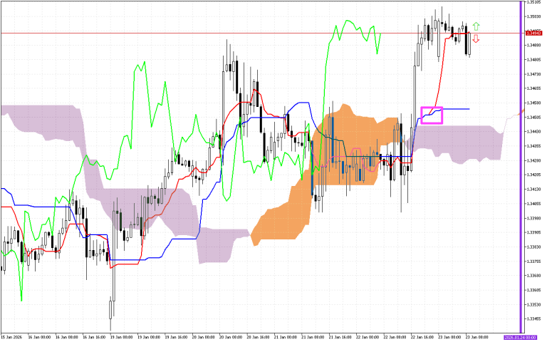Image resolution: width=547 pixels, height=342 pixels.
Task: Click the 1.34205 price axis label
Action: 534,175
